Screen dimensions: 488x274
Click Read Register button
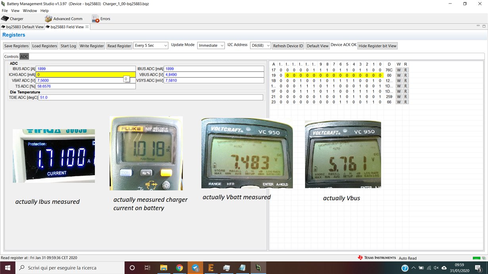(119, 46)
